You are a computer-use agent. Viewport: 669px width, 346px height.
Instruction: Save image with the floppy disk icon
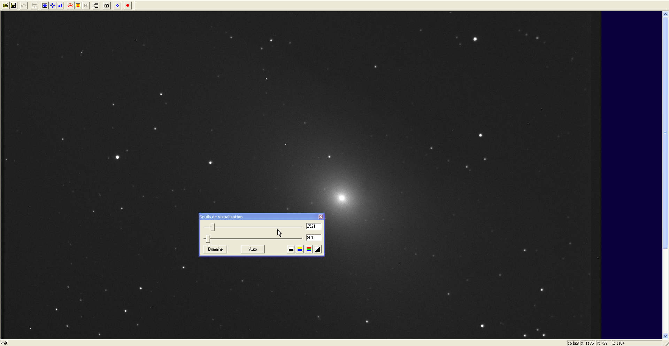[x=13, y=6]
